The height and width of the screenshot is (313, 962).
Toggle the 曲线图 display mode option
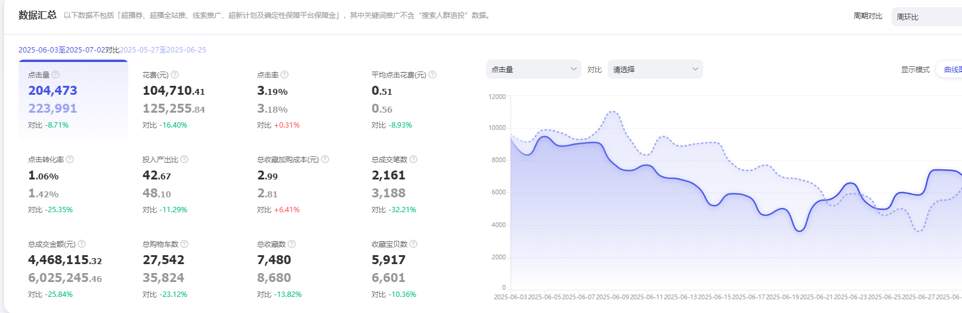[x=952, y=70]
